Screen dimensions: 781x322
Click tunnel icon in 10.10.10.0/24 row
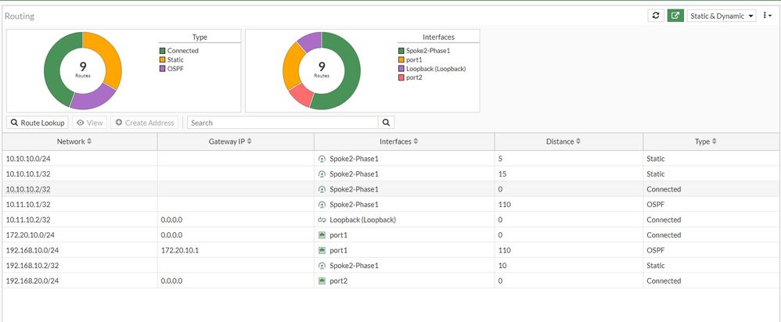pyautogui.click(x=322, y=159)
